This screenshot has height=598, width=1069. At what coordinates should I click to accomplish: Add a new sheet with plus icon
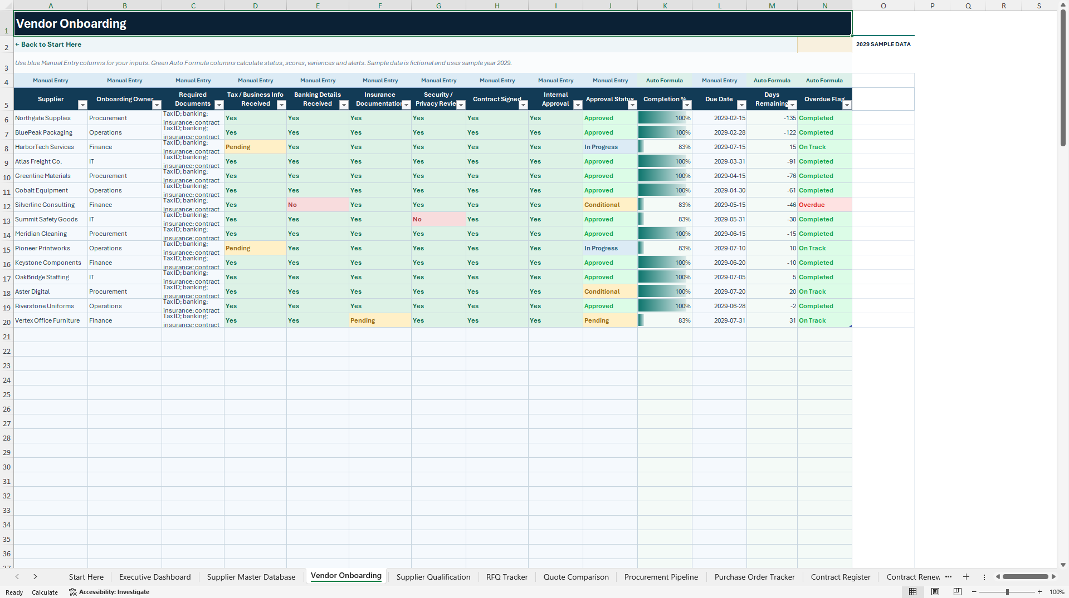click(x=966, y=577)
